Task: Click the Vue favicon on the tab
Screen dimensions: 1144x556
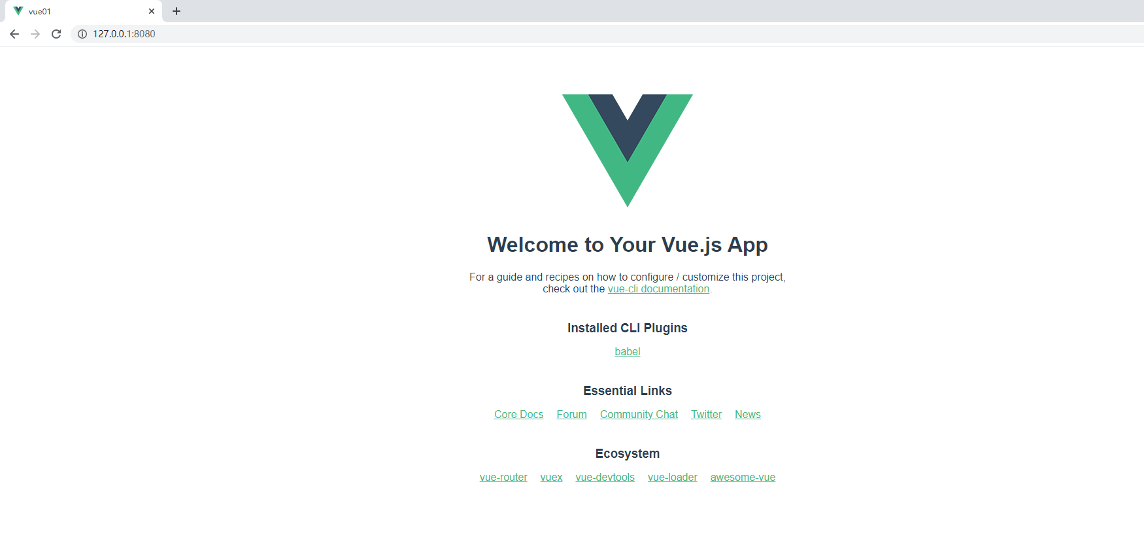Action: (x=18, y=11)
